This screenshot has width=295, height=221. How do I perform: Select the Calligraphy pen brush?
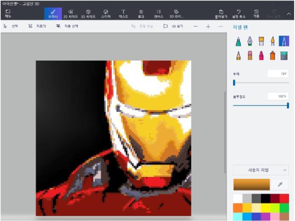250,41
